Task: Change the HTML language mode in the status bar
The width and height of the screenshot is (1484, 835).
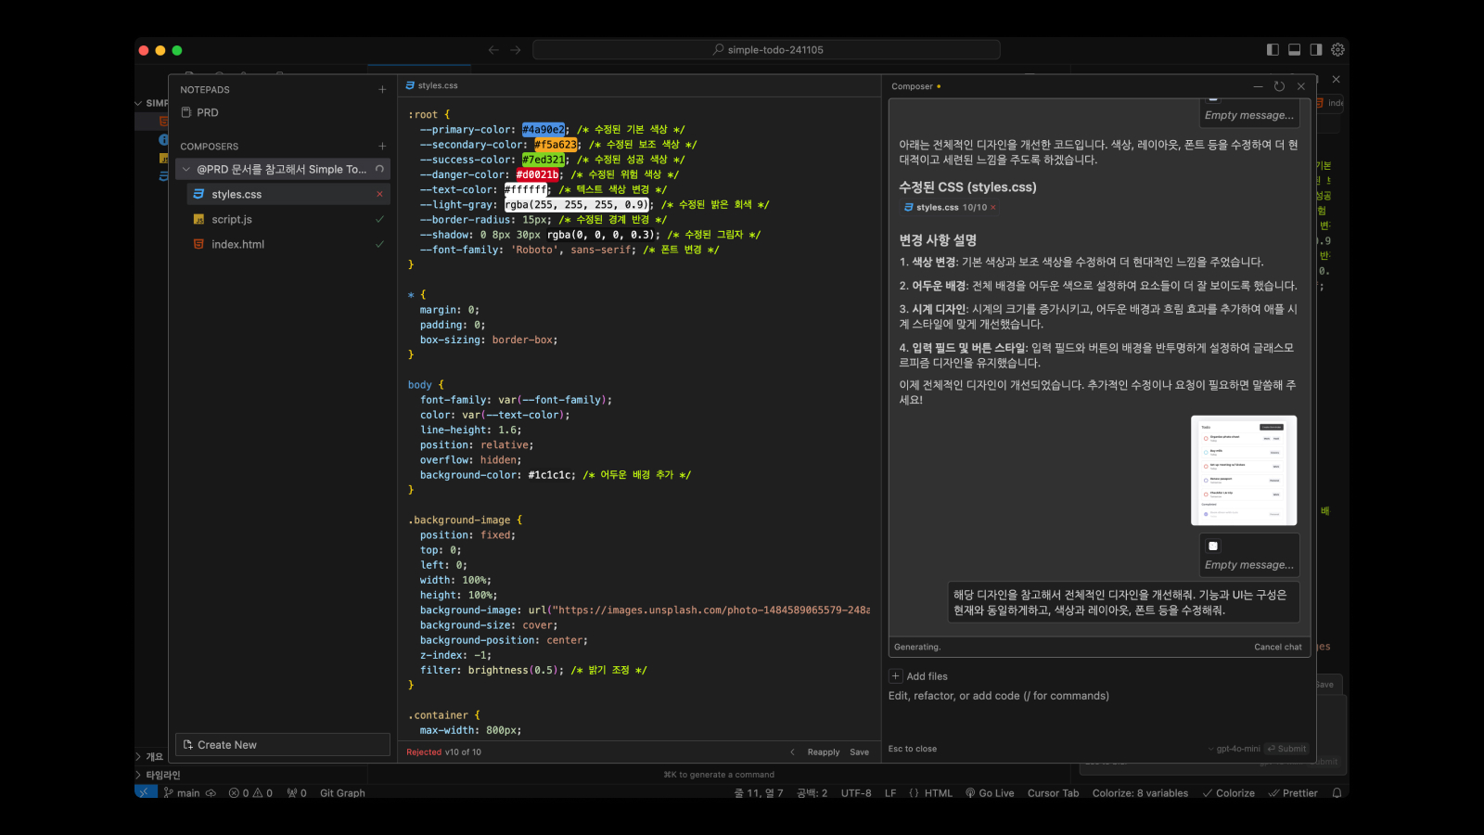Action: pos(930,793)
